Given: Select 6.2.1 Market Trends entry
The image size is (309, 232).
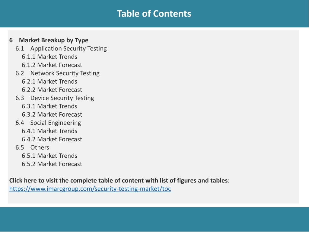Looking at the screenshot, I should coord(49,82).
